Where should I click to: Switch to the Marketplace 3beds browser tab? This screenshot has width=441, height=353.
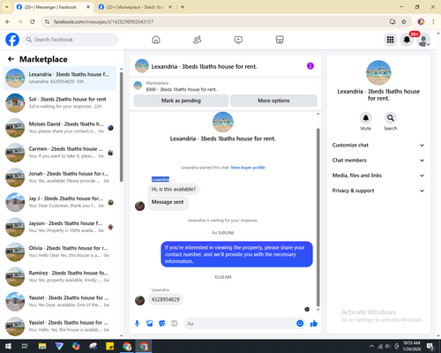(x=135, y=7)
